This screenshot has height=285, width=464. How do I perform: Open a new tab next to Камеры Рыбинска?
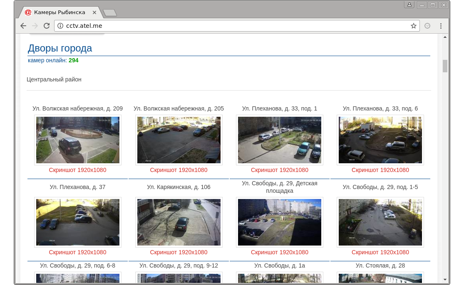(109, 13)
